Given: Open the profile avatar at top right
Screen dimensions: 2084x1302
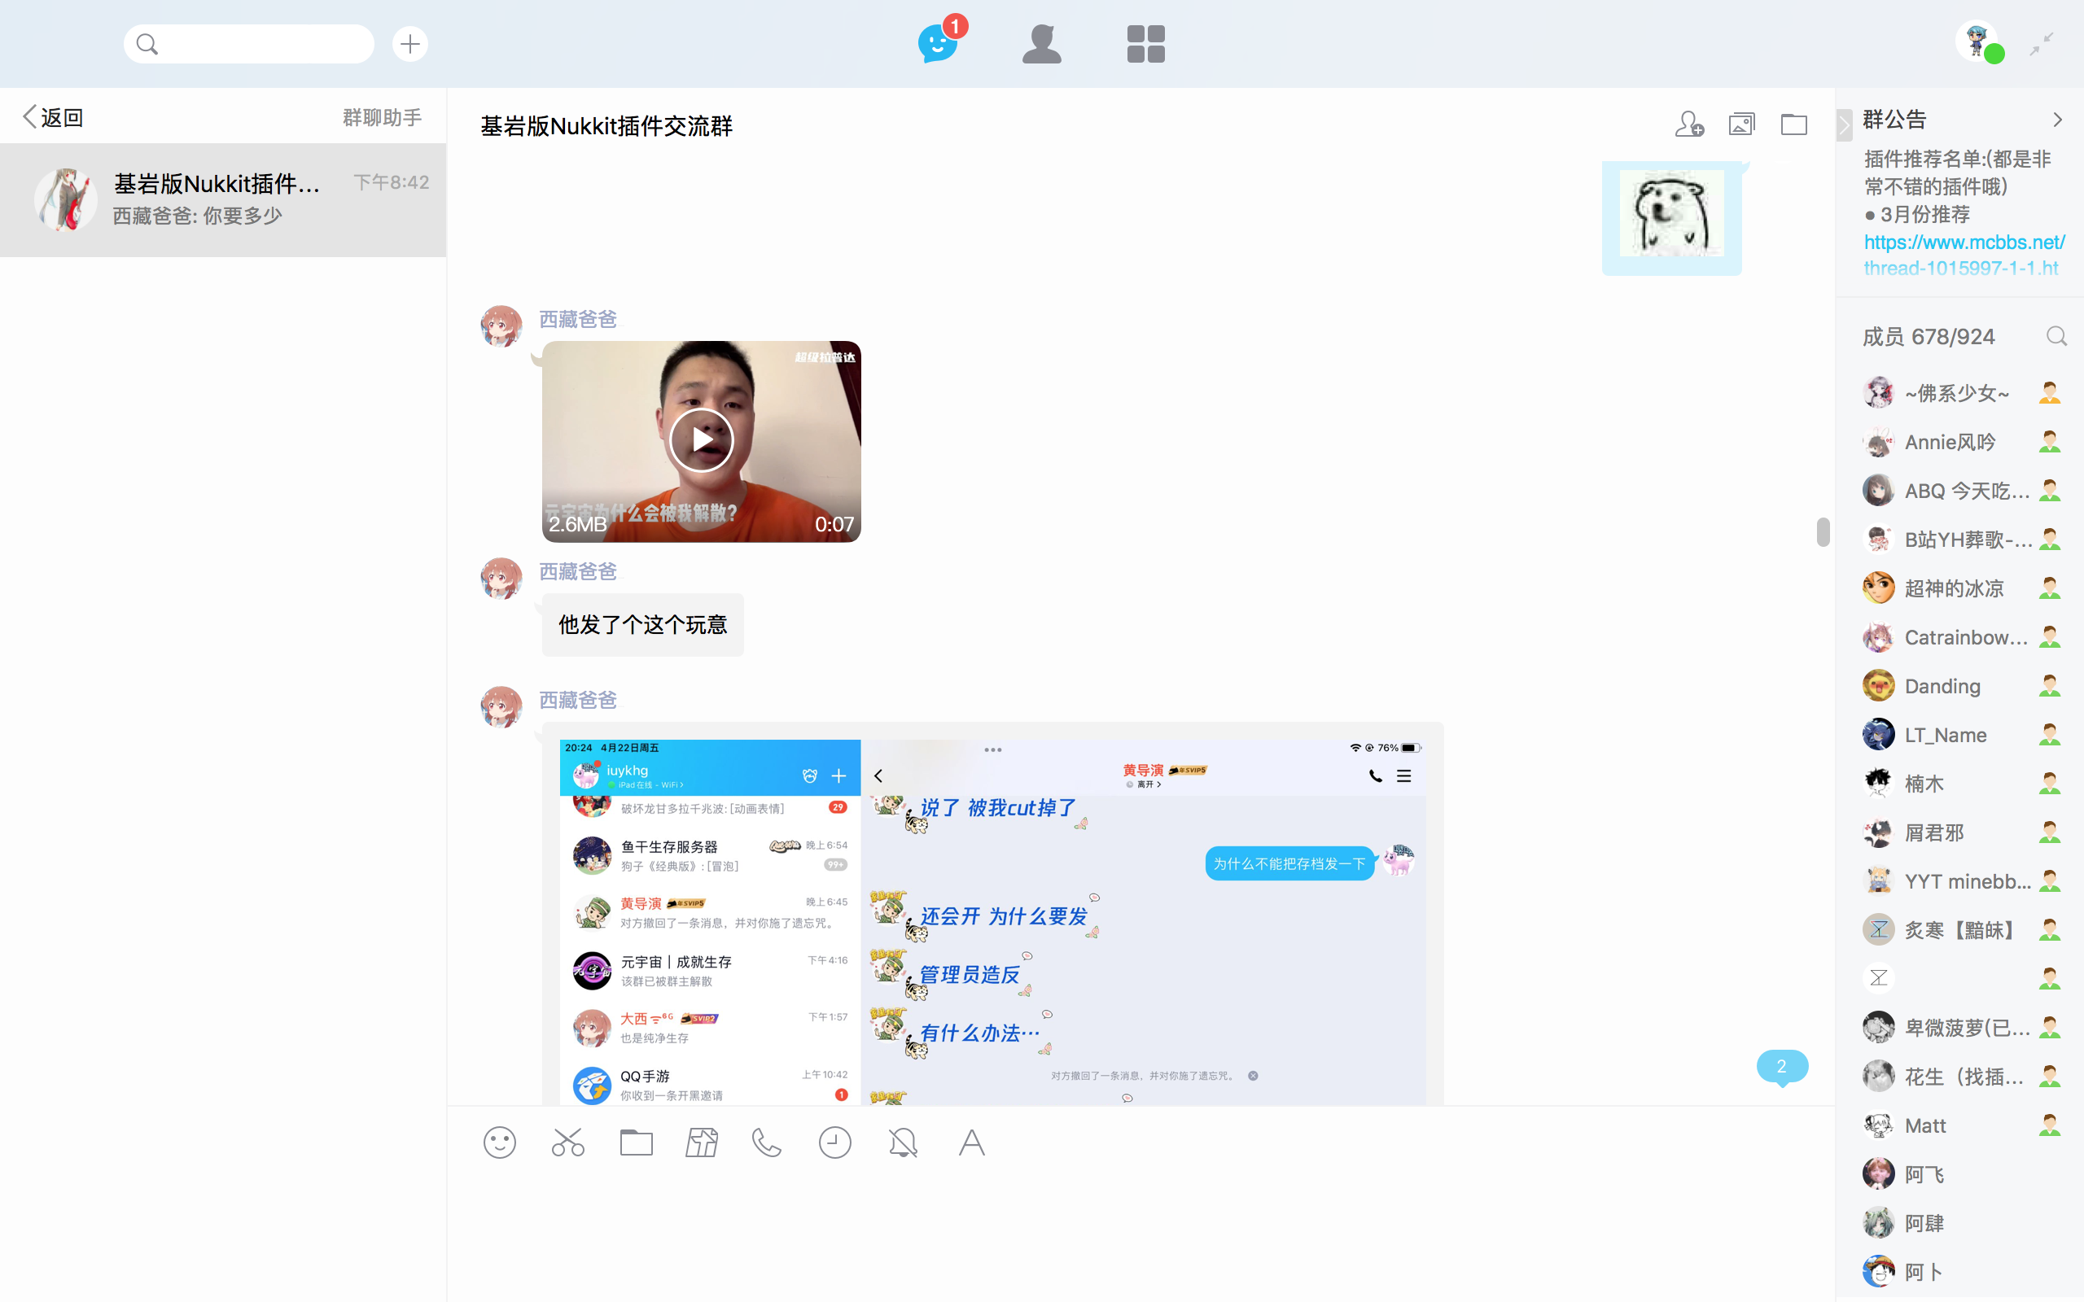Looking at the screenshot, I should pos(1977,42).
